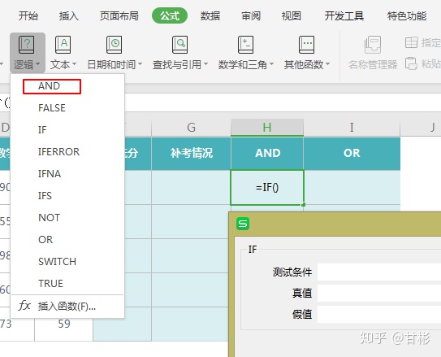
Task: Choose IFERROR from the logic menu
Action: pyautogui.click(x=67, y=152)
